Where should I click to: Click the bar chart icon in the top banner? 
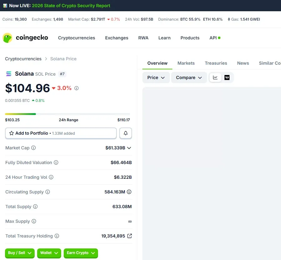click(5, 6)
